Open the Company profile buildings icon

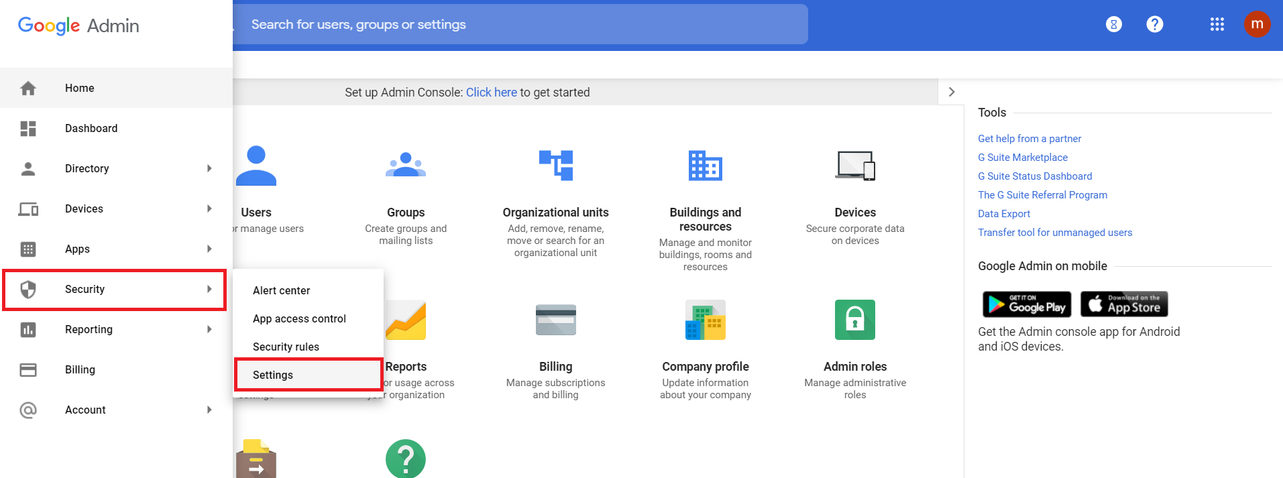pos(706,320)
